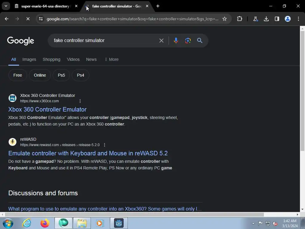Click the reWASD site favicon
Image resolution: width=305 pixels, height=229 pixels.
click(x=13, y=142)
